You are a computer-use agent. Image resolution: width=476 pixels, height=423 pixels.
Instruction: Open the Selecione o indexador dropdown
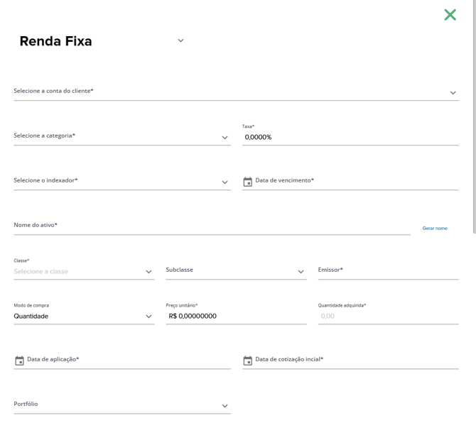122,181
